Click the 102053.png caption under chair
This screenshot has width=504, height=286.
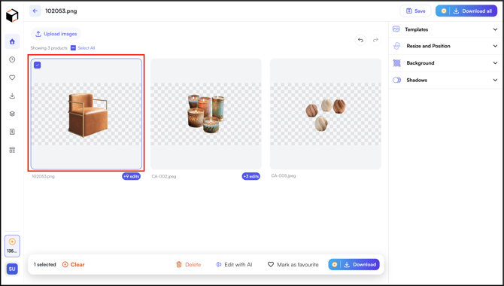click(44, 176)
